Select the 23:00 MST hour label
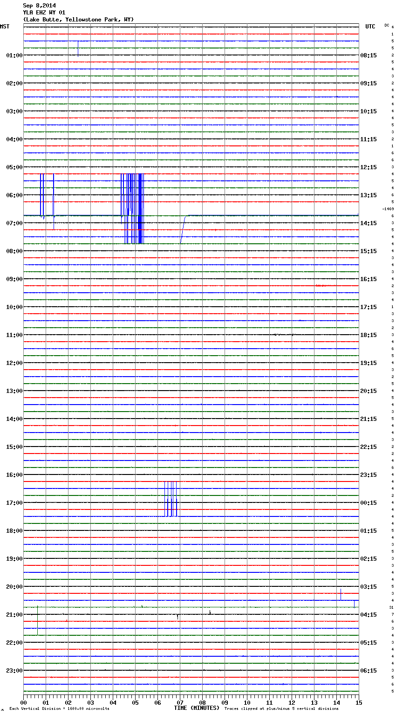 point(14,671)
